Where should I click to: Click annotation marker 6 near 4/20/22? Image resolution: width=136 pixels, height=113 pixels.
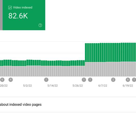2,80
